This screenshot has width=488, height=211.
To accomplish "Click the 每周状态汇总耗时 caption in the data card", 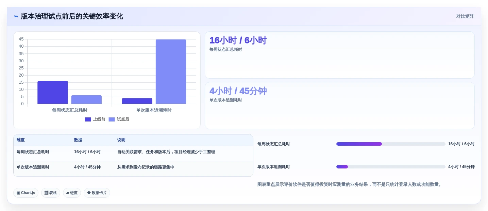I will (226, 49).
